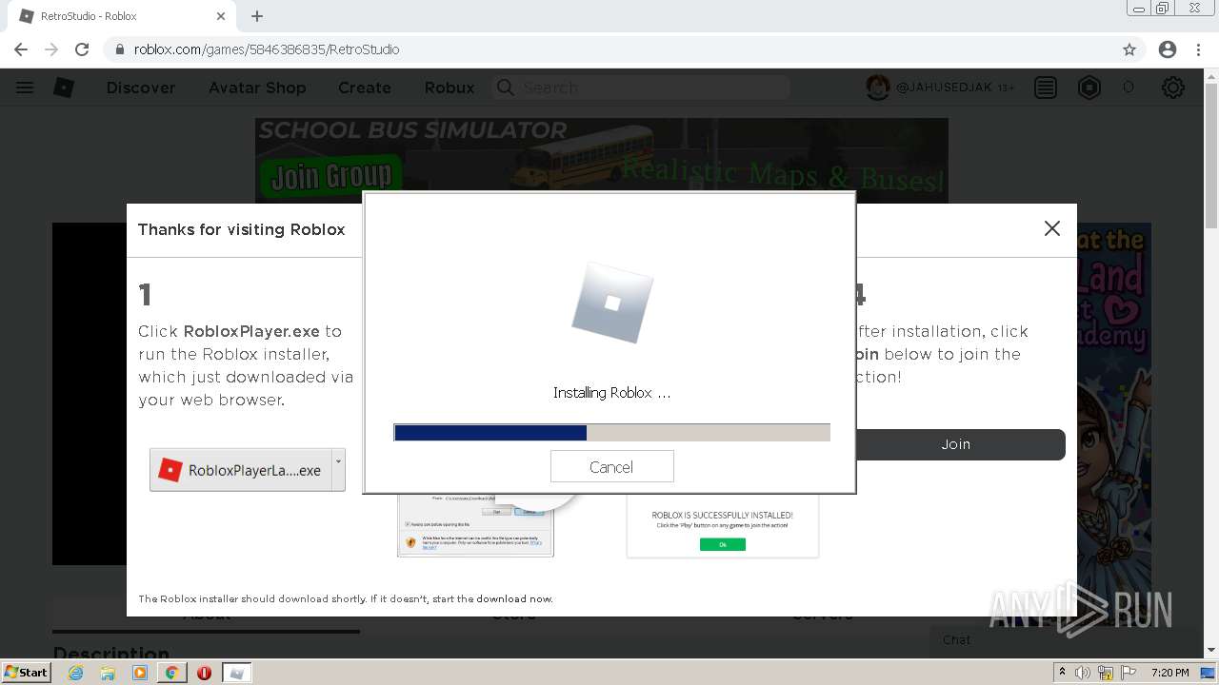Viewport: 1219px width, 685px height.
Task: Open the Robux page
Action: click(450, 88)
